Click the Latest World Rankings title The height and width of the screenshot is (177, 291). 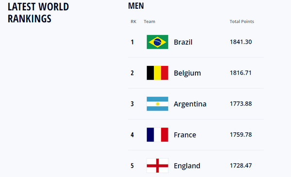pos(38,13)
